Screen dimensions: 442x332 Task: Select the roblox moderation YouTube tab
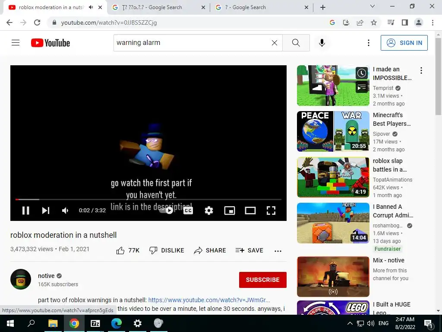[x=51, y=7]
